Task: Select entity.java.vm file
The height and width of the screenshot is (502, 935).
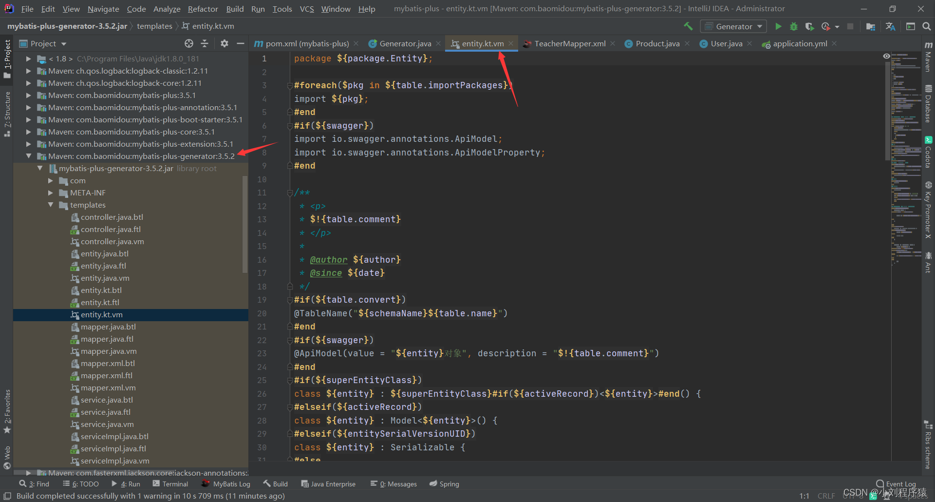Action: tap(105, 278)
